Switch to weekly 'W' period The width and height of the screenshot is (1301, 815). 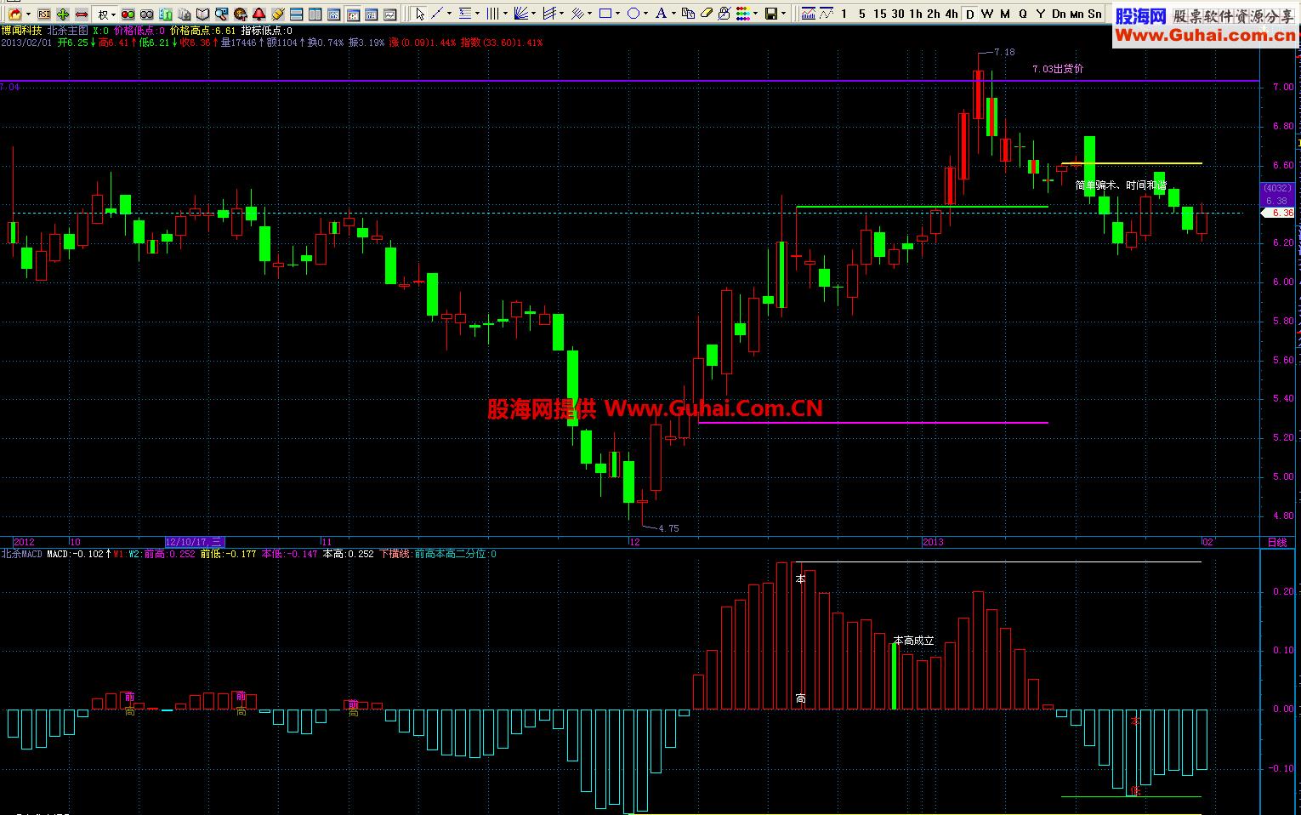click(x=986, y=14)
